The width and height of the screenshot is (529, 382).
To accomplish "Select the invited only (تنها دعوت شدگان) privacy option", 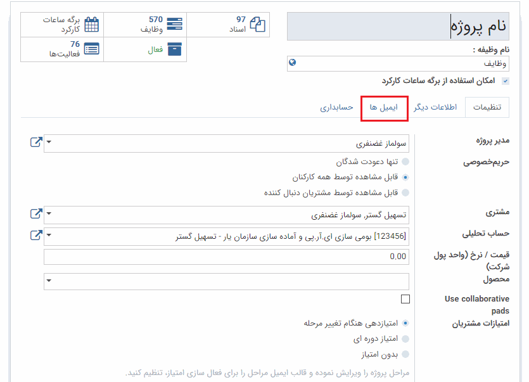I will coord(405,162).
